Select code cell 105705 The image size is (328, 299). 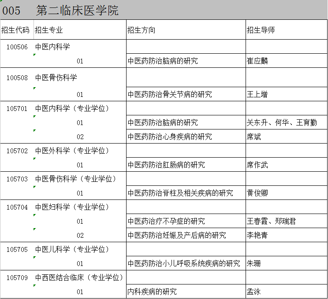(x=17, y=250)
